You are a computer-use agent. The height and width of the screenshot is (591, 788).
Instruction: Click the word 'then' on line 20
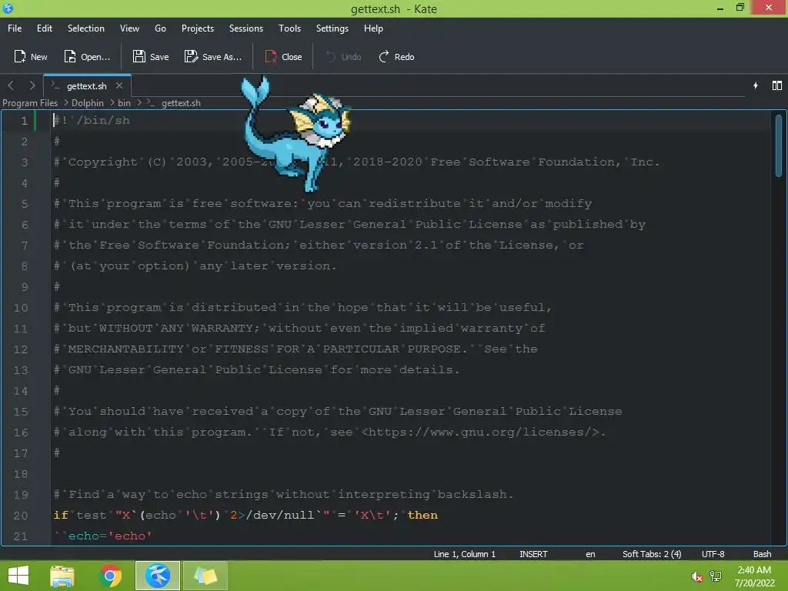click(x=422, y=515)
